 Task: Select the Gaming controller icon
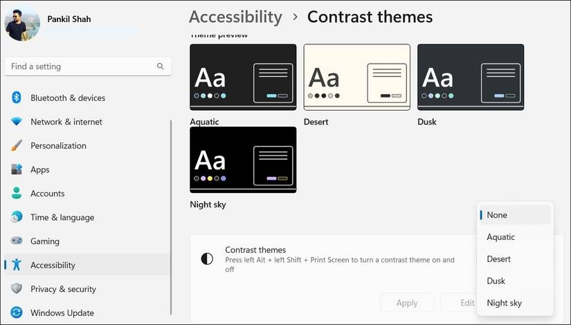click(17, 241)
